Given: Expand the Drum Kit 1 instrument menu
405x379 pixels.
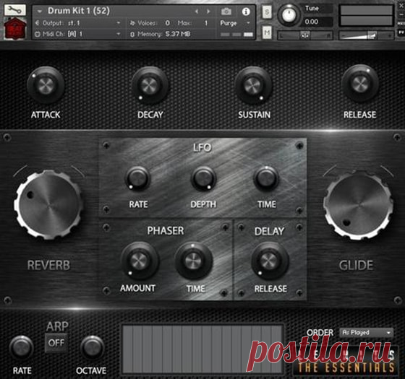Looking at the screenshot, I should coord(40,12).
